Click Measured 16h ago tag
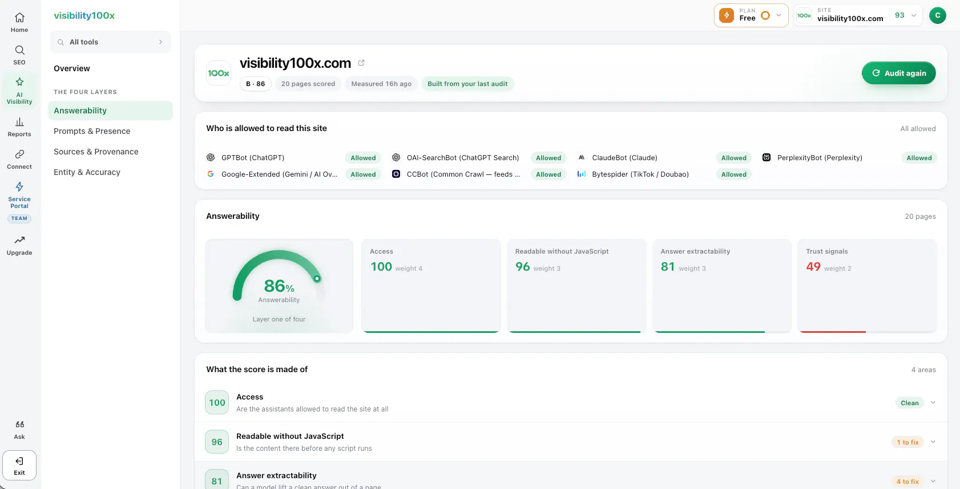The image size is (960, 489). click(x=381, y=84)
